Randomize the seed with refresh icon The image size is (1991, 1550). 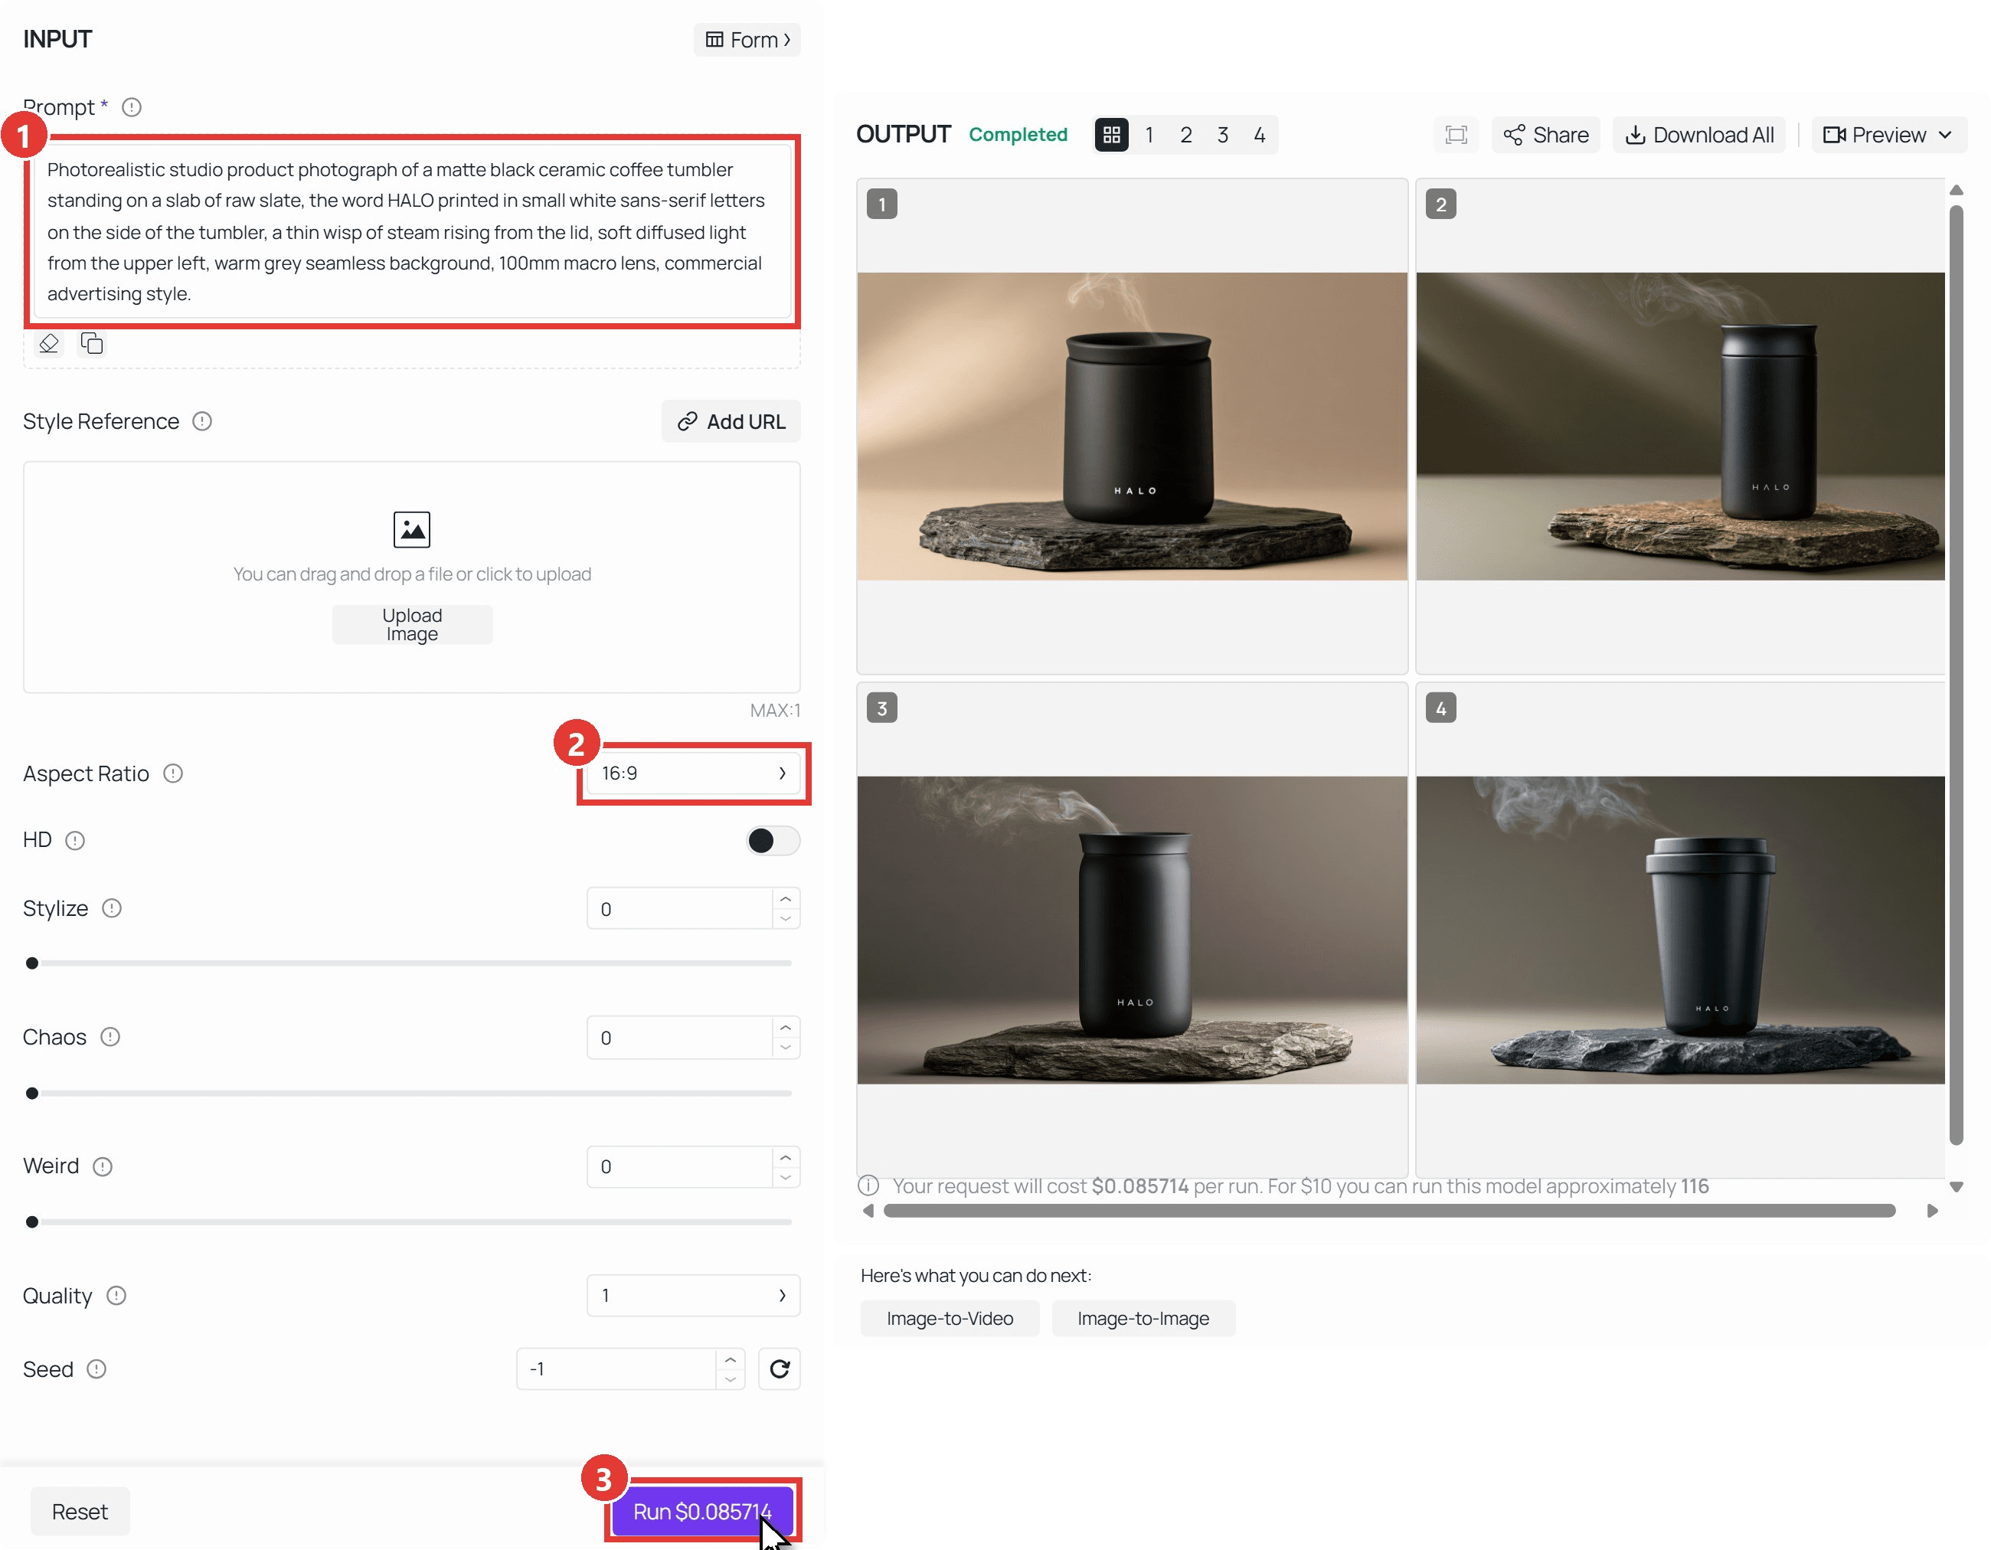point(780,1369)
